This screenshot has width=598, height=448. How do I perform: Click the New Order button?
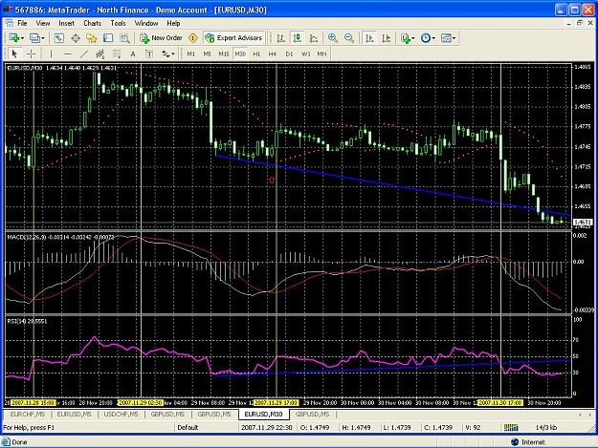[x=162, y=37]
